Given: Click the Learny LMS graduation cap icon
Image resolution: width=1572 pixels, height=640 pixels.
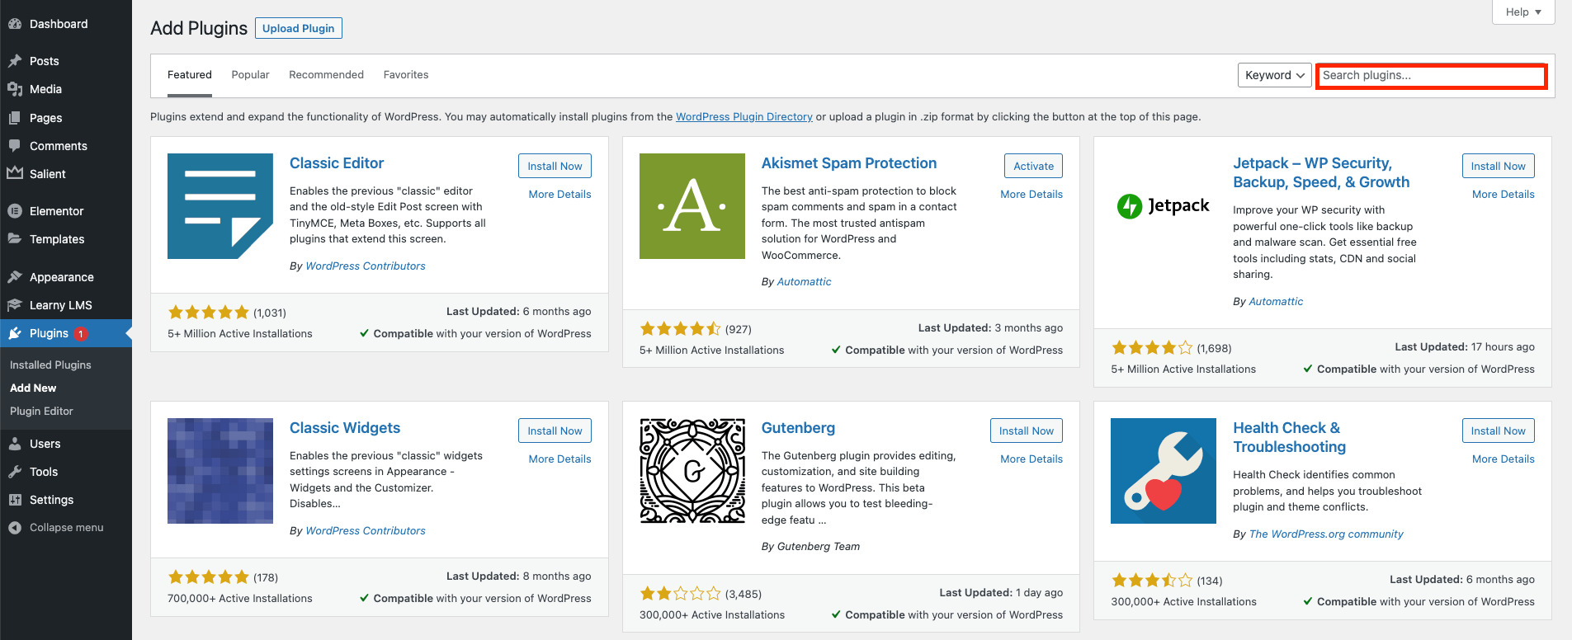Looking at the screenshot, I should pos(15,305).
